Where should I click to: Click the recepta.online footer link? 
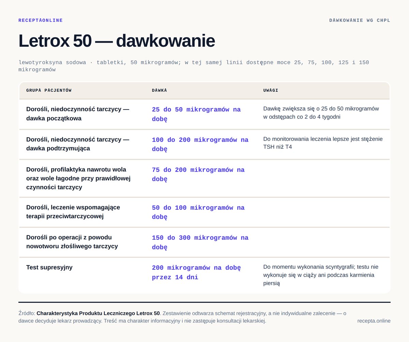pyautogui.click(x=374, y=321)
